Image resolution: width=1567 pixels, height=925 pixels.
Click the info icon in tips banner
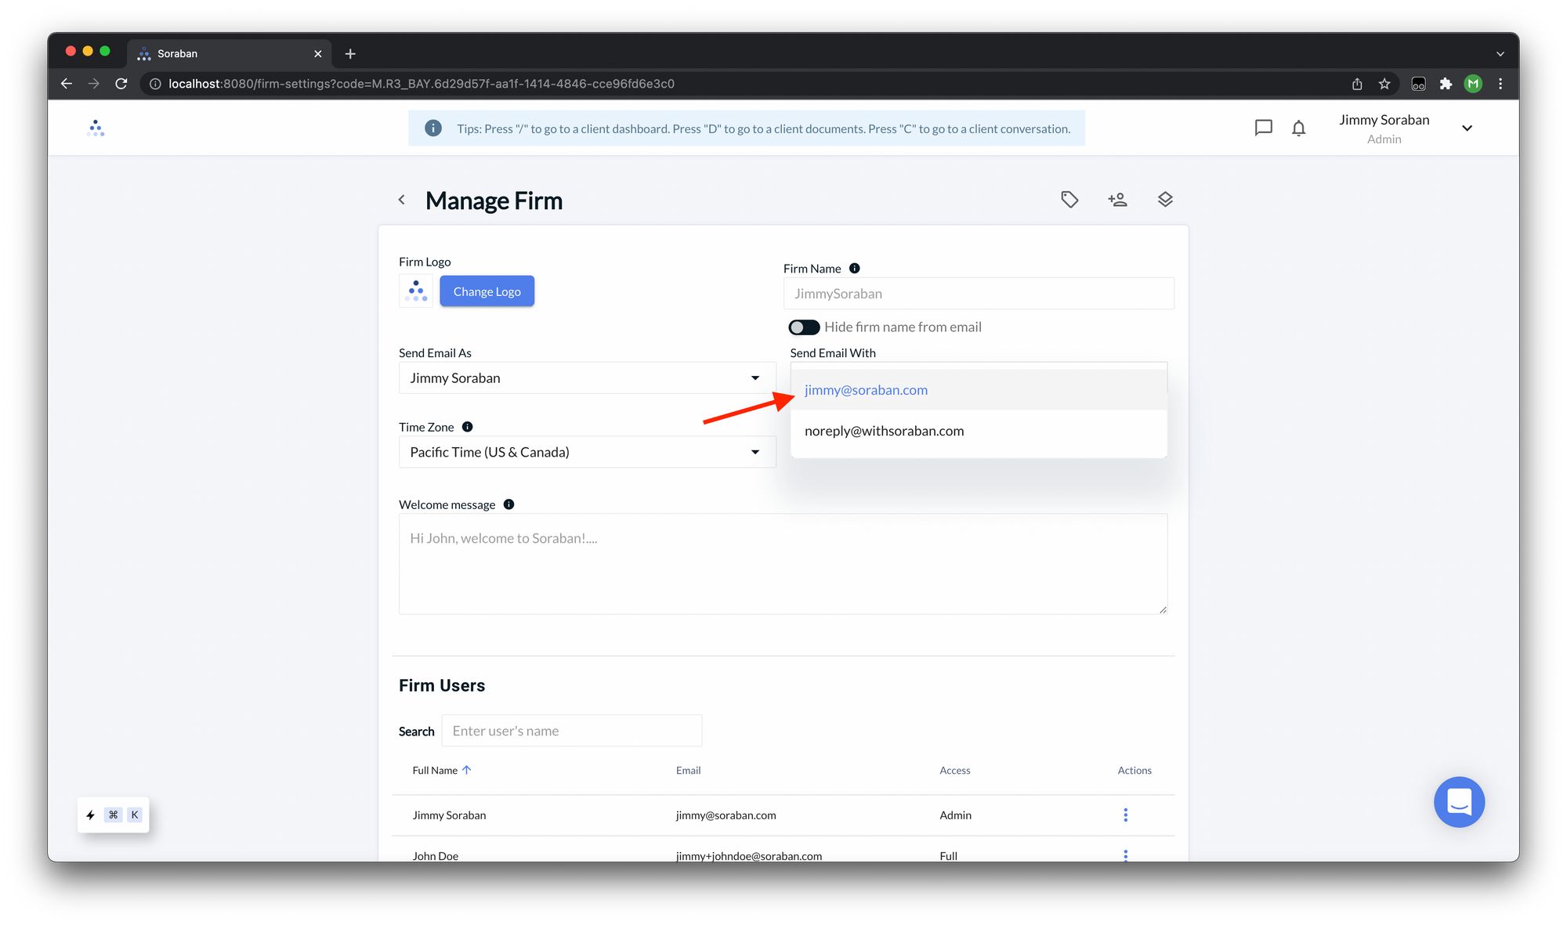[432, 128]
